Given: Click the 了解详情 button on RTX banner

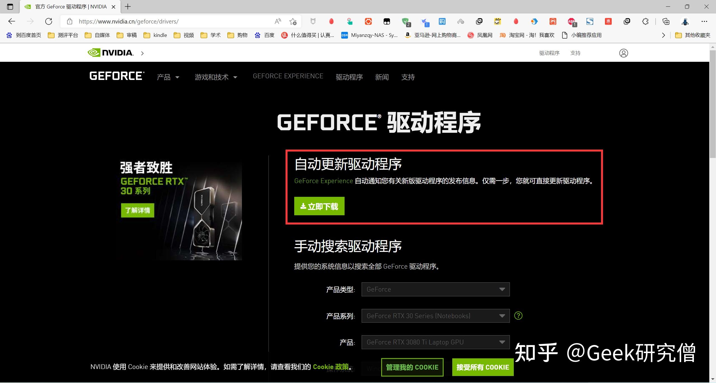Looking at the screenshot, I should pyautogui.click(x=137, y=210).
